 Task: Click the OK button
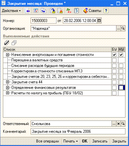coord(85,141)
